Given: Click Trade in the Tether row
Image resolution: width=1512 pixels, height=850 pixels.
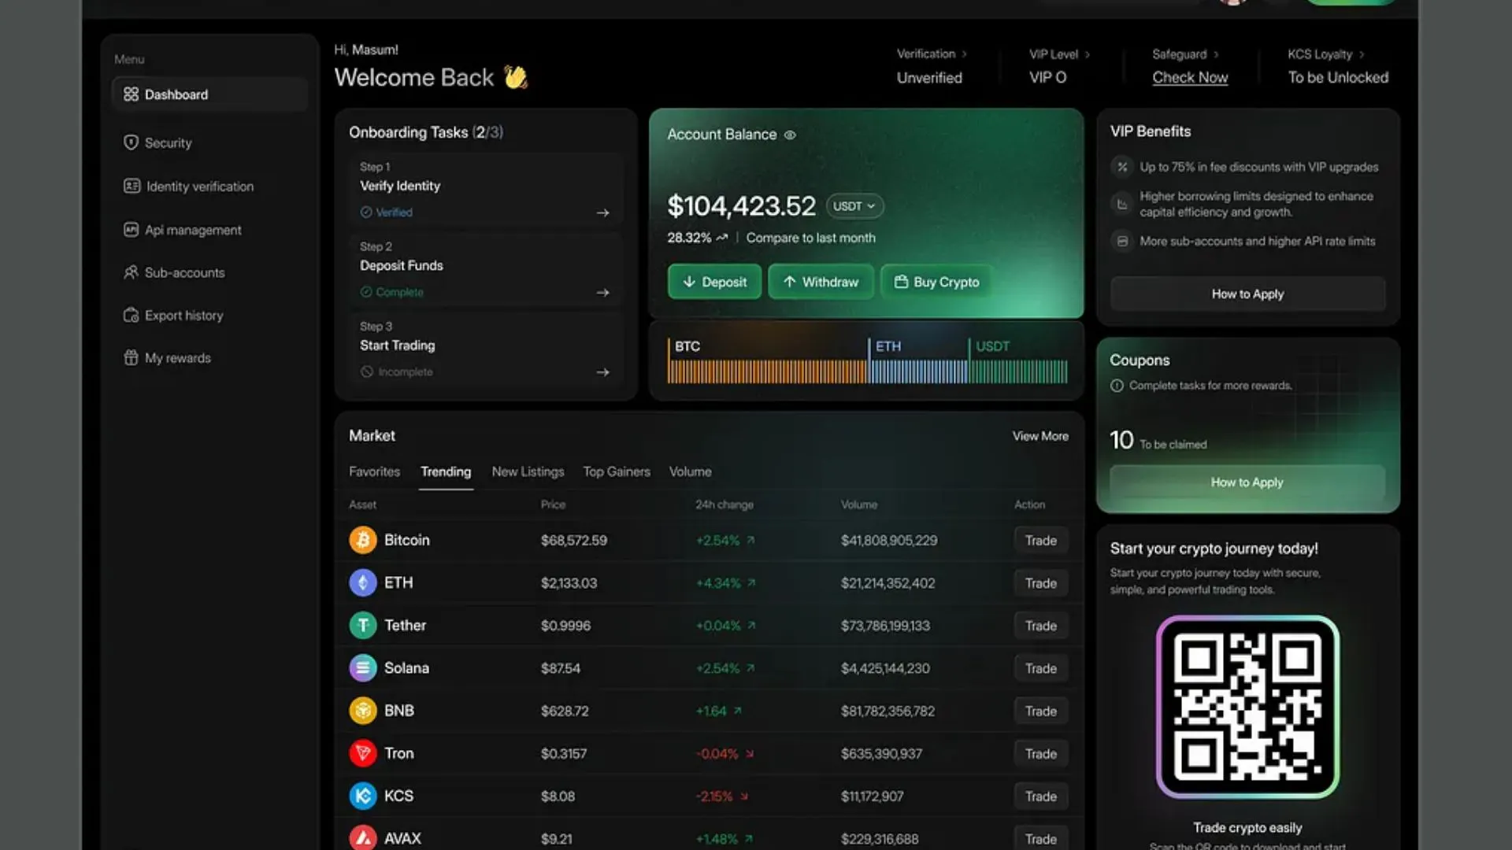Looking at the screenshot, I should pyautogui.click(x=1040, y=625).
